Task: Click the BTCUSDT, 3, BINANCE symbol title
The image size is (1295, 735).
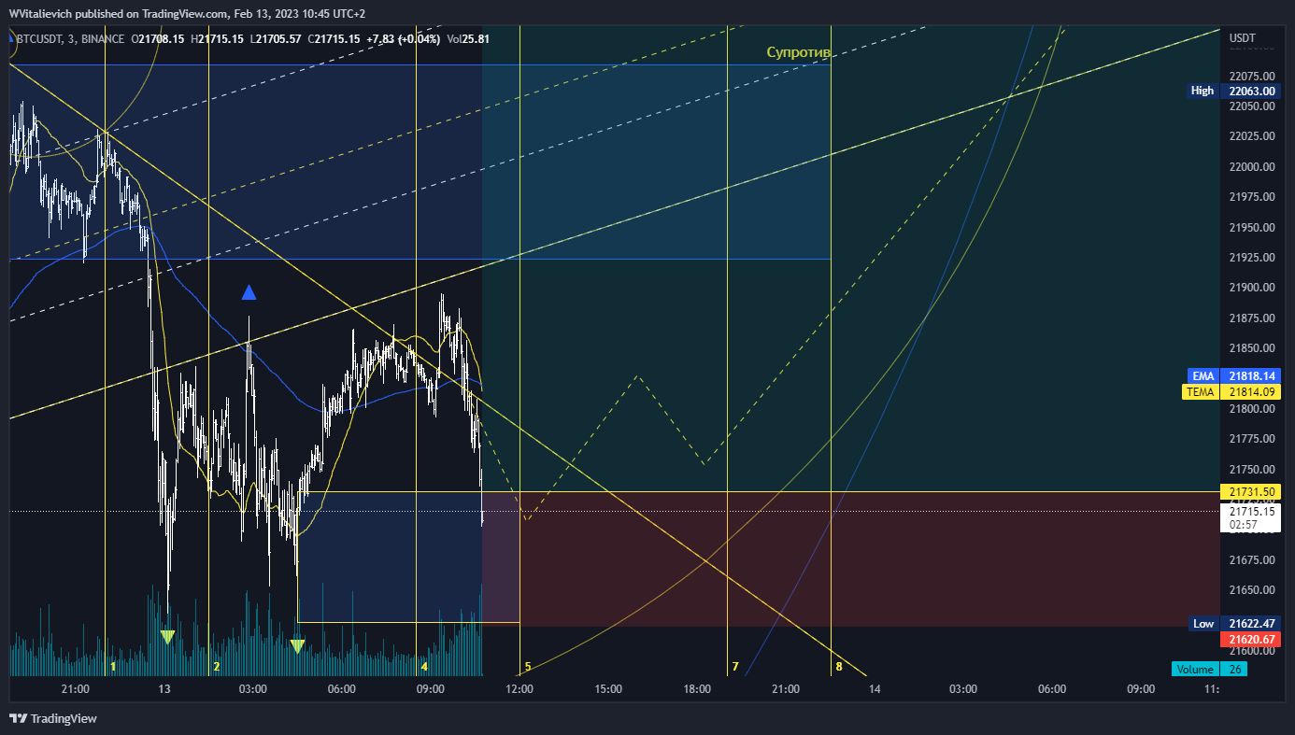Action: point(71,38)
